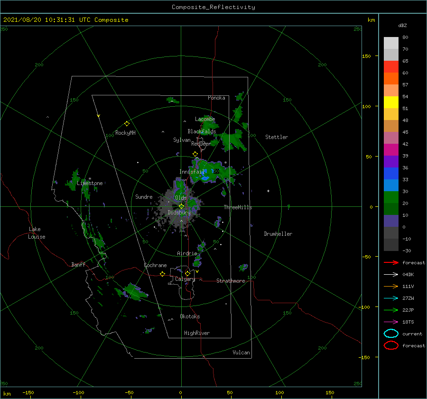
Task: Click the yellow diamond marker above Calgary
Action: click(x=187, y=273)
